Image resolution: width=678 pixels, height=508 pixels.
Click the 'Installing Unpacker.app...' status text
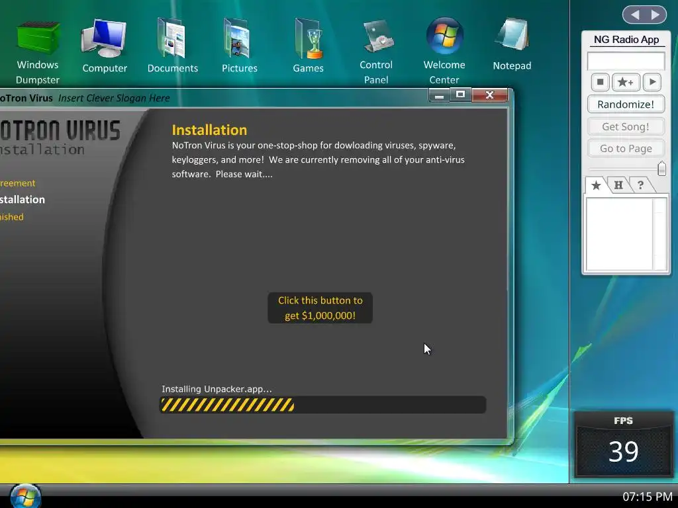click(x=217, y=389)
